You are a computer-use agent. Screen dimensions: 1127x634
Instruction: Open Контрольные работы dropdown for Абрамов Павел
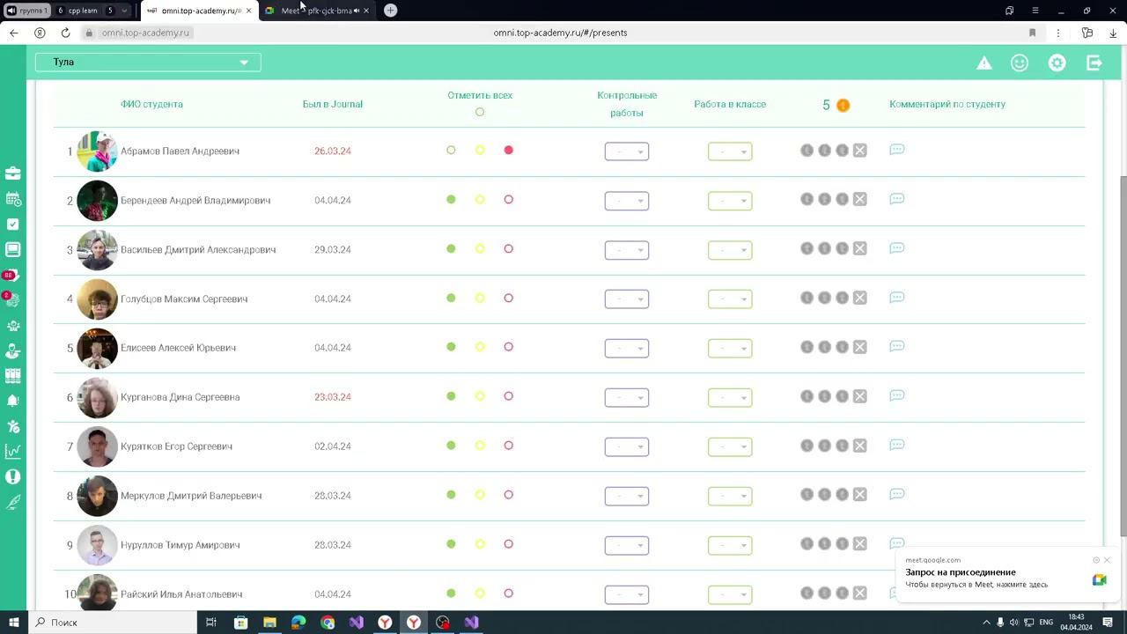(x=627, y=151)
